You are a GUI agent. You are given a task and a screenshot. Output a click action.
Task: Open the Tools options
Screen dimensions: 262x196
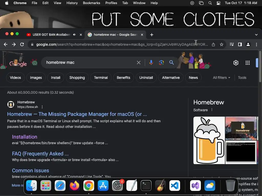(242, 78)
